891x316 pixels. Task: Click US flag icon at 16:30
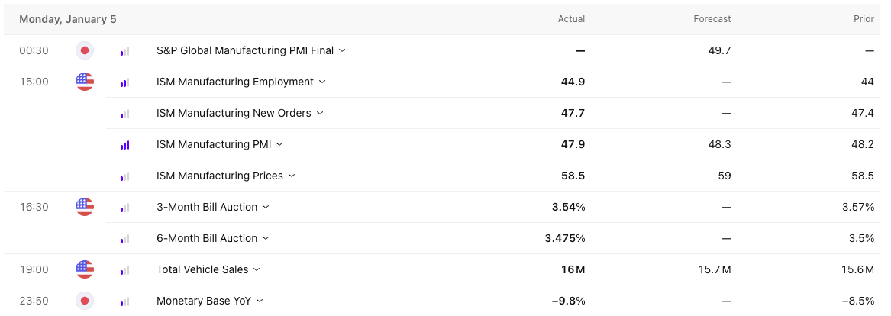tap(85, 207)
